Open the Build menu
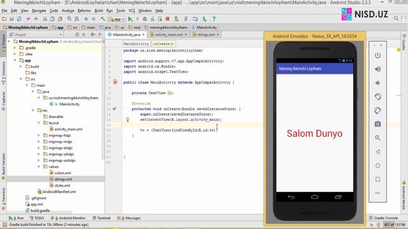Image resolution: width=408 pixels, height=229 pixels. pos(99,11)
